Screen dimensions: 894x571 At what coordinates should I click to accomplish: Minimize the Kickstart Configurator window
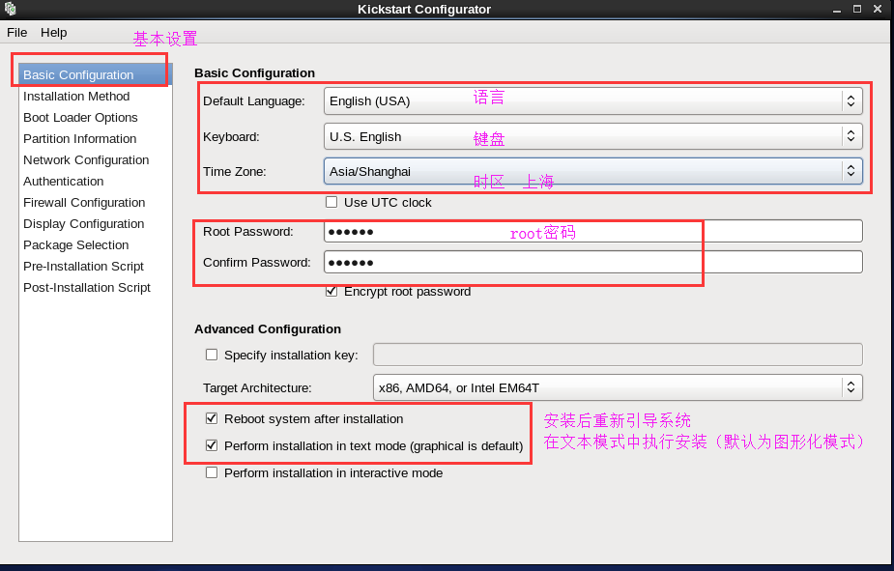(837, 9)
